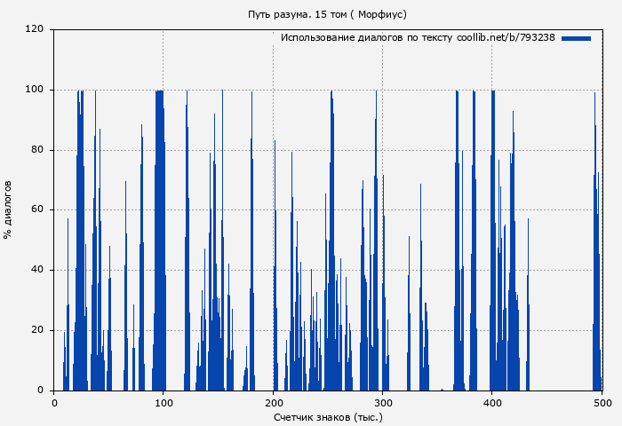622x426 pixels.
Task: Click the 120 tick label on the y-axis
Action: [35, 29]
